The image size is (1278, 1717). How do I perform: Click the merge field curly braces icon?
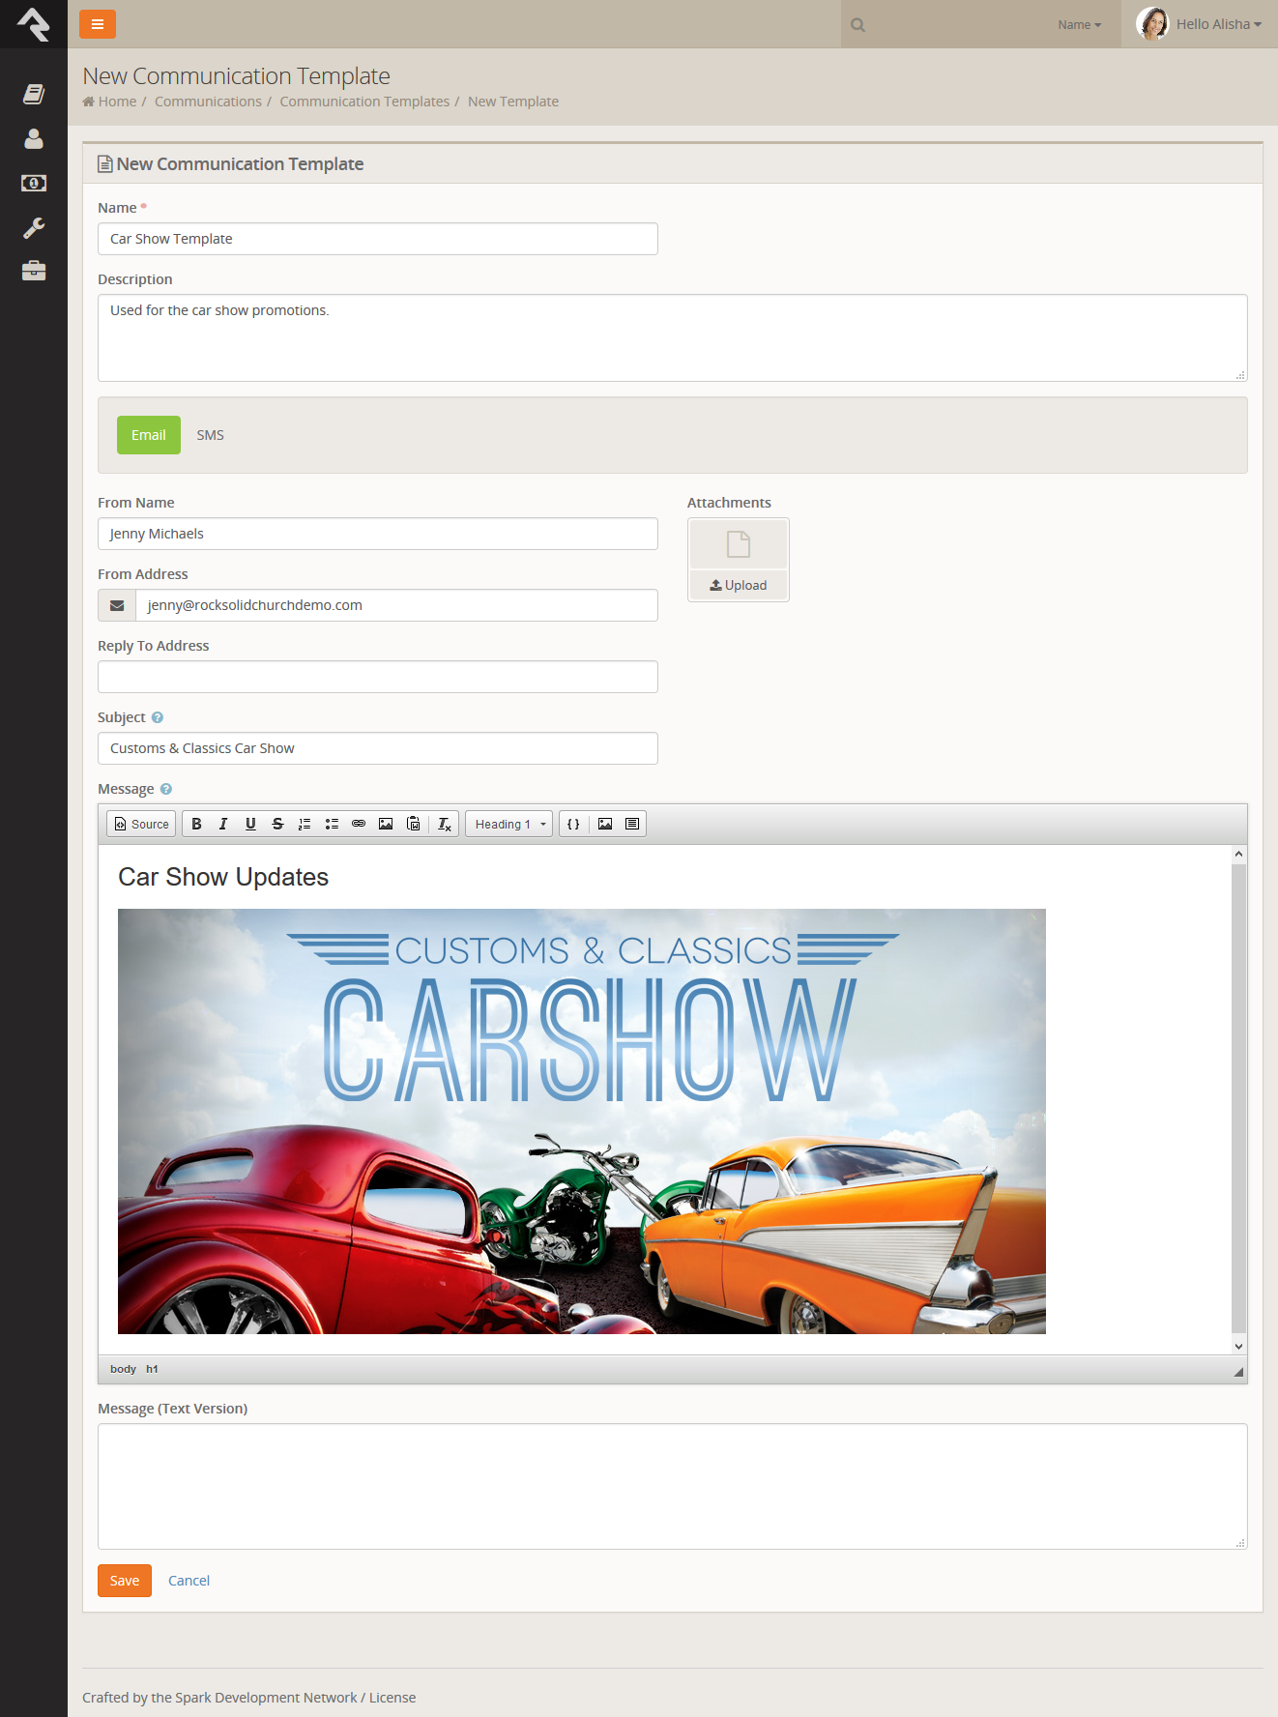(573, 824)
